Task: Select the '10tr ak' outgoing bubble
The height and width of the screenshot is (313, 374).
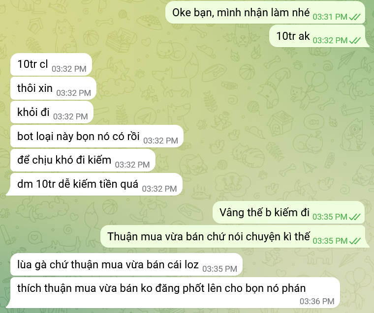Action: tap(319, 36)
